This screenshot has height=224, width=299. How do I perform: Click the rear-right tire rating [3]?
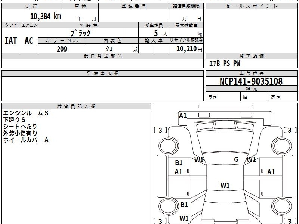[290, 221]
